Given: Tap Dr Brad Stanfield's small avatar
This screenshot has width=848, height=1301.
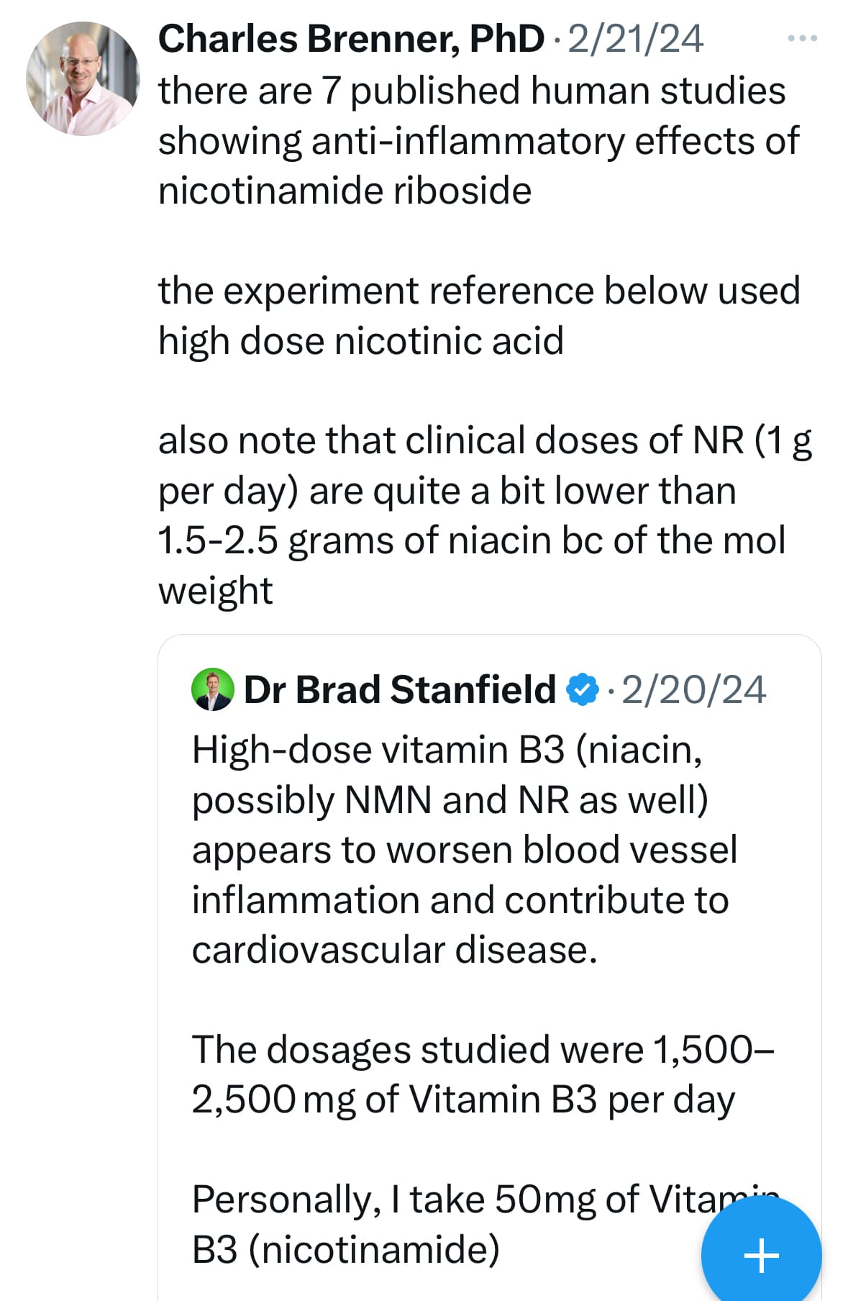Looking at the screenshot, I should coord(212,689).
